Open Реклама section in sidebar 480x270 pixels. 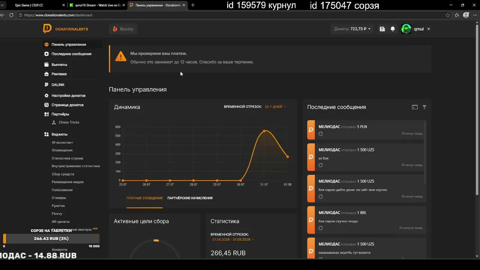(59, 74)
